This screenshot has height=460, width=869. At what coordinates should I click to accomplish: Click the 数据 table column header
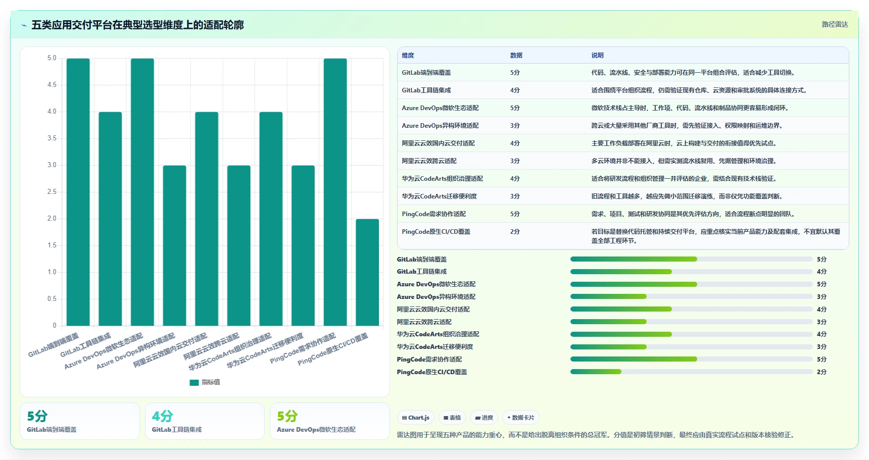(516, 56)
